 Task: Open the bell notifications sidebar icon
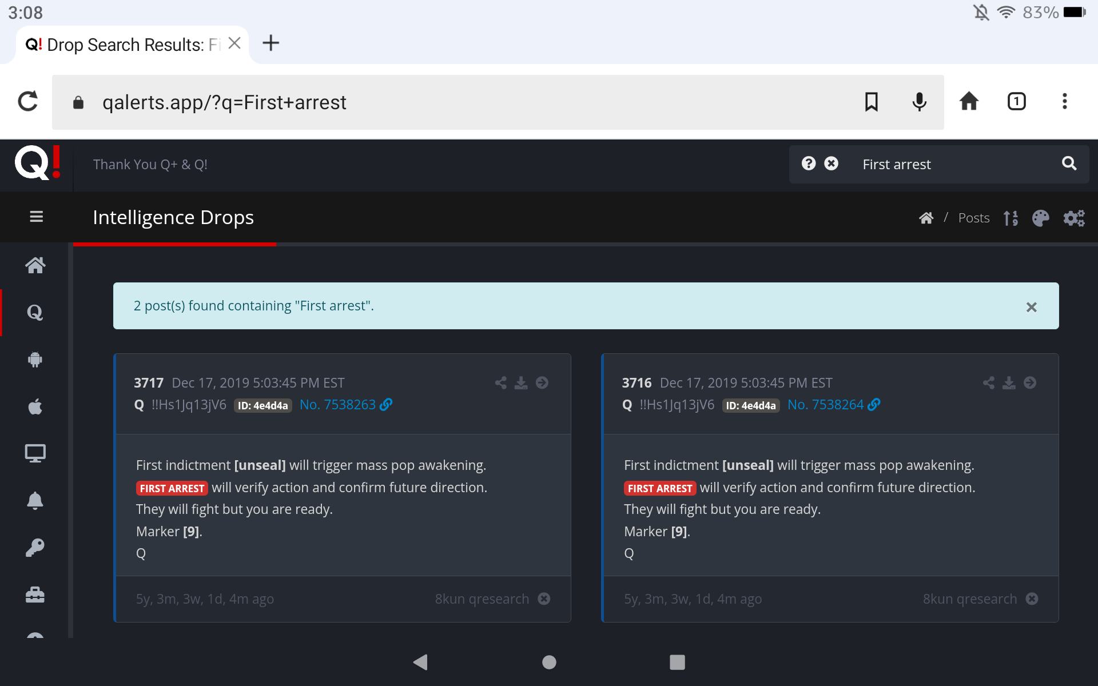(35, 500)
